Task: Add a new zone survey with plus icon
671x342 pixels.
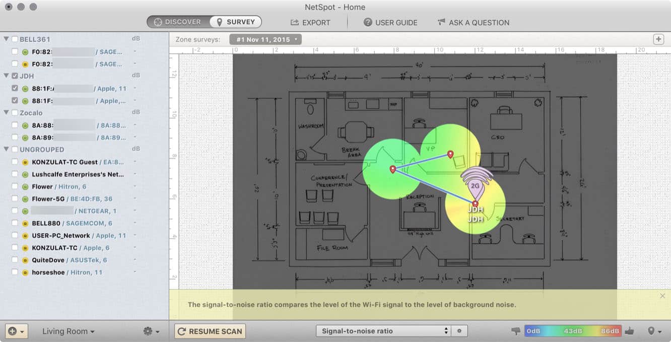Action: 658,39
